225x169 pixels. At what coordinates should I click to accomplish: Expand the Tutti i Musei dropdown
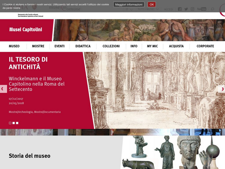tap(148, 9)
